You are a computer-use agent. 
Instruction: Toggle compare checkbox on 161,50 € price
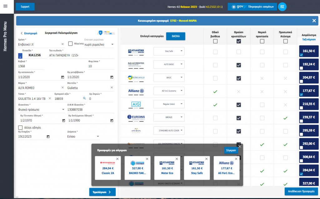coord(302,55)
